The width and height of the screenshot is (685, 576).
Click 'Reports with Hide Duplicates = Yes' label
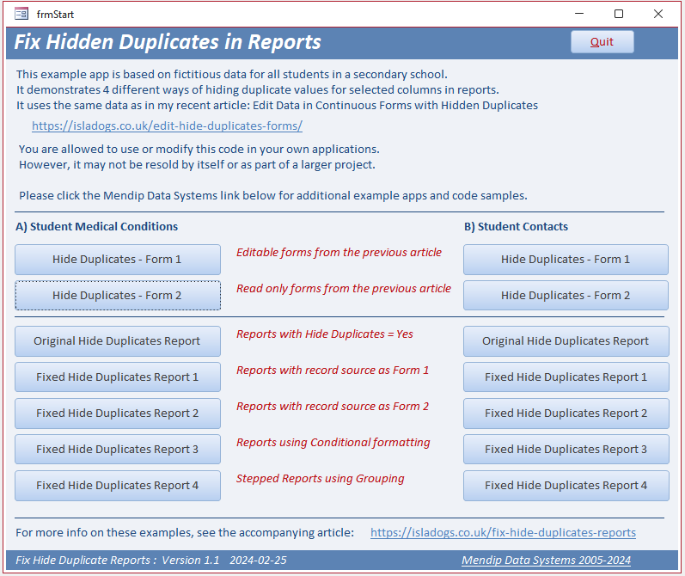325,334
